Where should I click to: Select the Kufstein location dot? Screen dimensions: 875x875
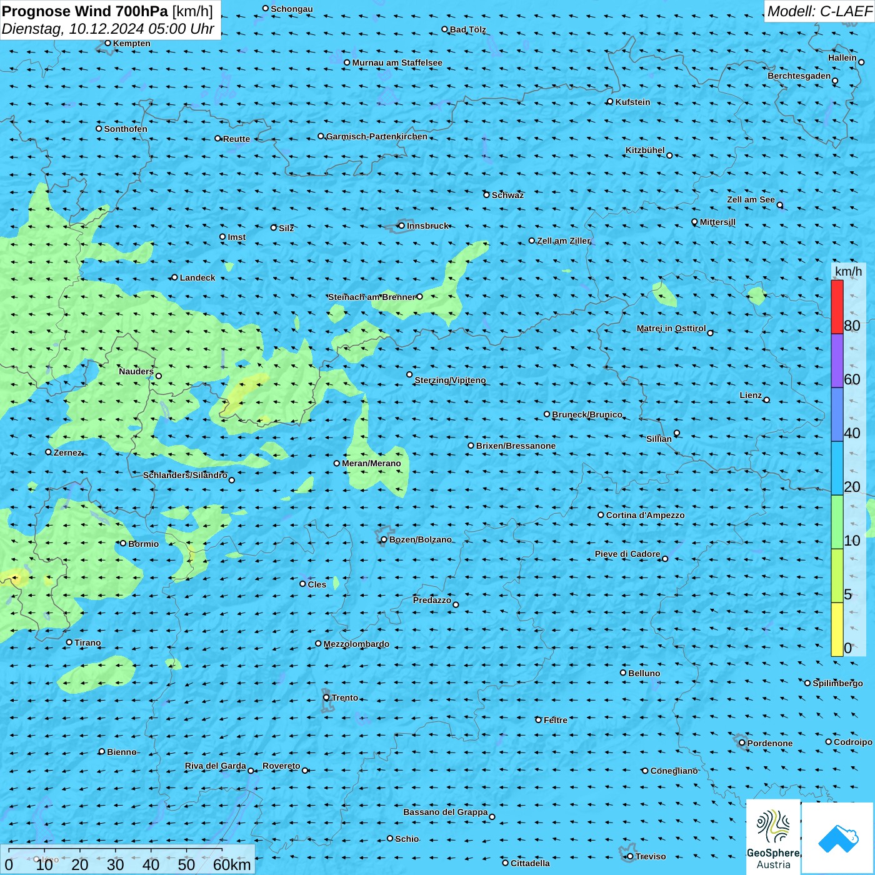610,102
